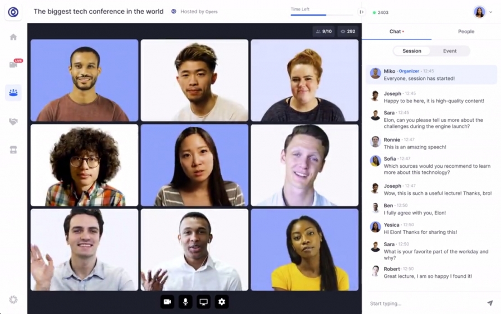Click the message 'Everyone, session has started!'

click(419, 78)
